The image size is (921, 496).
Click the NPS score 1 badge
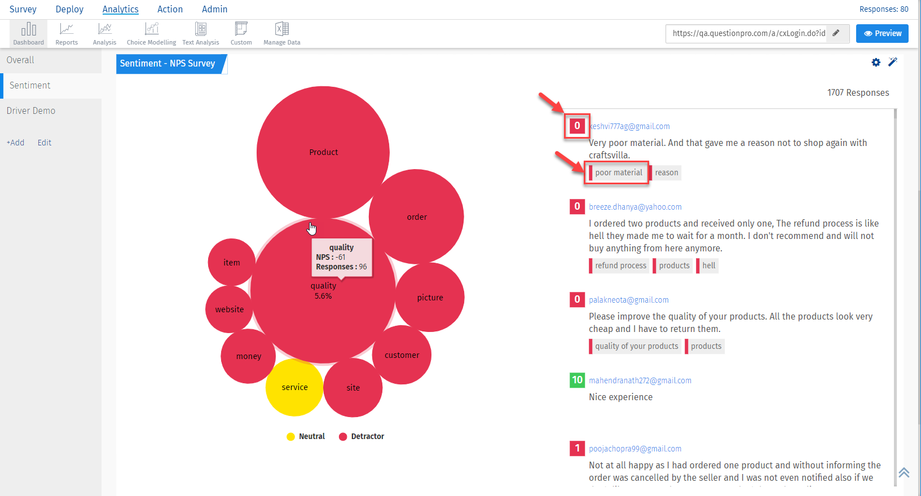pos(577,448)
